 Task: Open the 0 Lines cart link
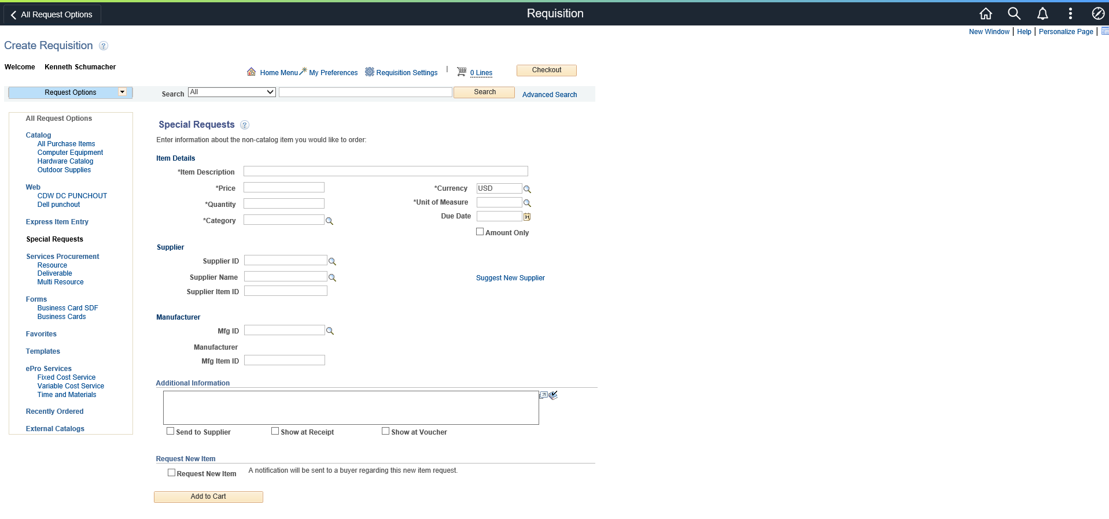click(x=481, y=73)
